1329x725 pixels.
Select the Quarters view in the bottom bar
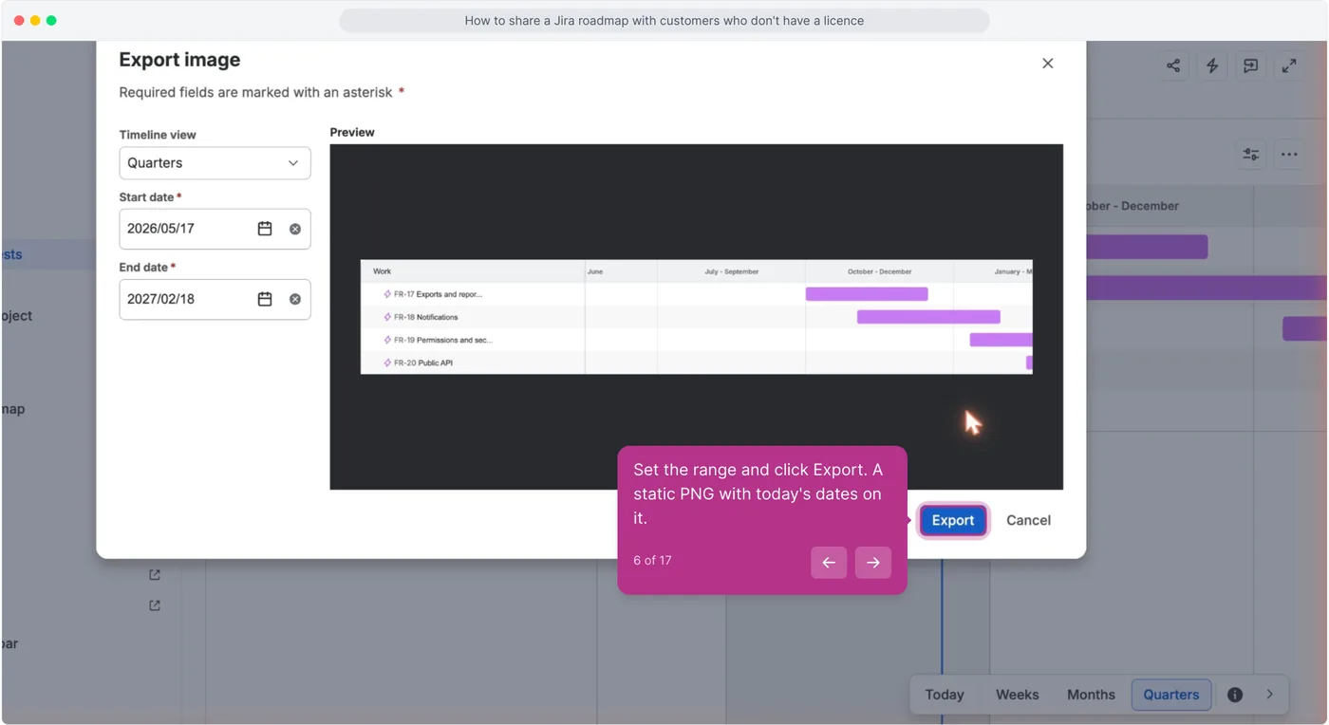(x=1171, y=695)
